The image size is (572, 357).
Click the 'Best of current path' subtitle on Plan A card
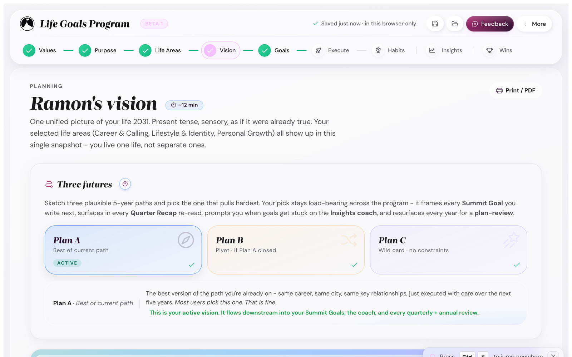pos(81,250)
